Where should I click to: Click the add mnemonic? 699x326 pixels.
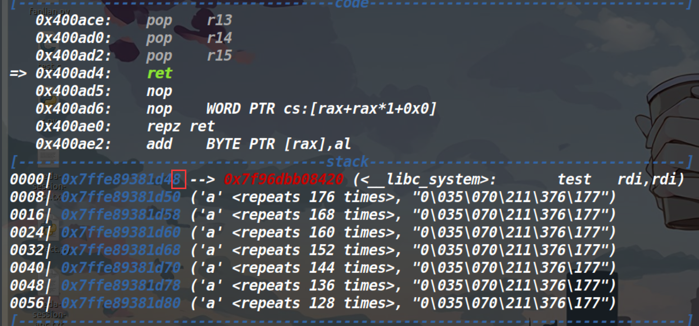coord(160,144)
